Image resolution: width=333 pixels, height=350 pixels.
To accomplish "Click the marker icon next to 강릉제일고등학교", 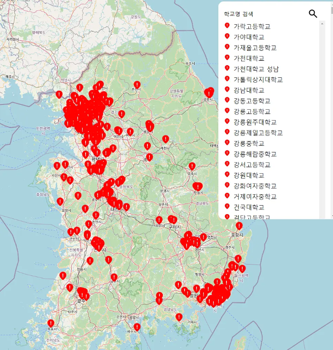I will tap(227, 132).
